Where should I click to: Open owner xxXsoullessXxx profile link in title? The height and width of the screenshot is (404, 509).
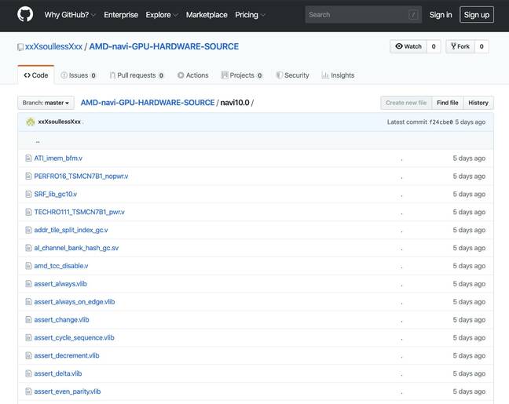coord(53,46)
